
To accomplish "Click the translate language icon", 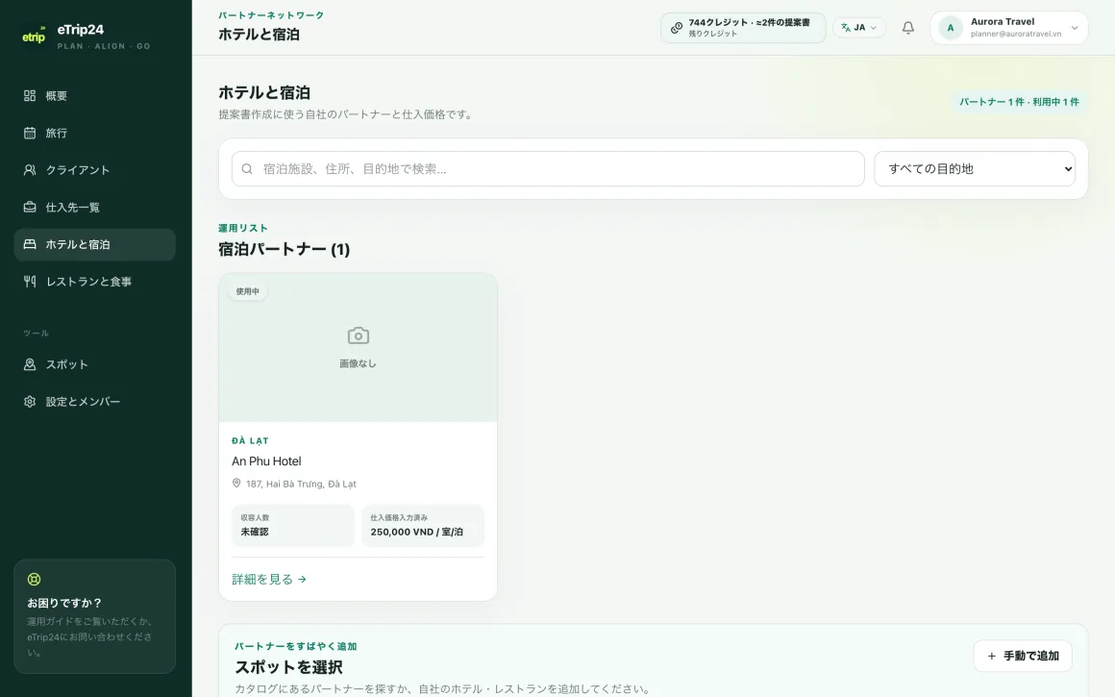I will (x=846, y=28).
